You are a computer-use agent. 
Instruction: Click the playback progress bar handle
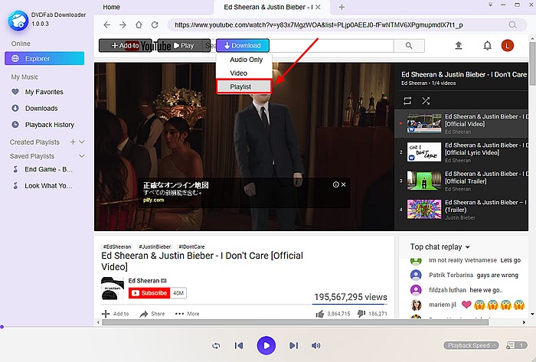click(2, 327)
